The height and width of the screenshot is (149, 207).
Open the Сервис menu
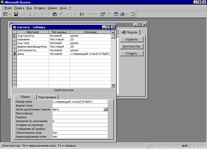click(x=53, y=8)
